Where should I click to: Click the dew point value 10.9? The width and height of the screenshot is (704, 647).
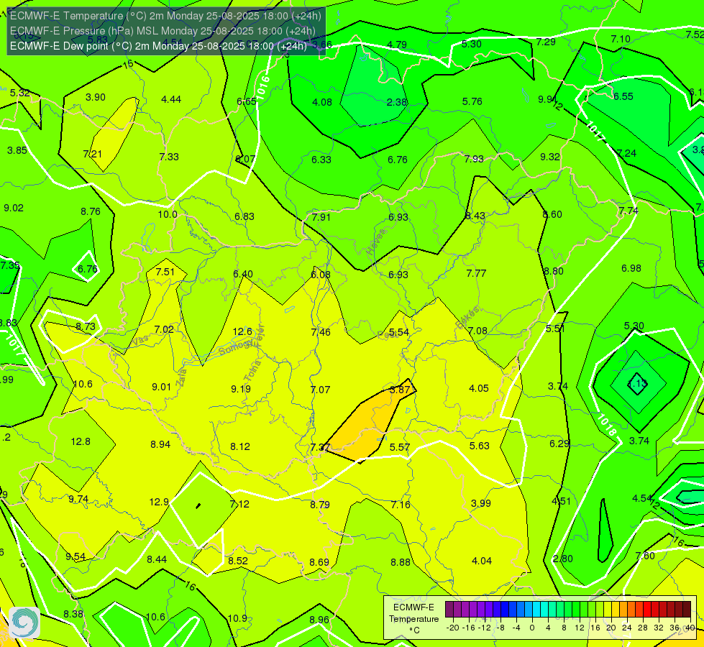(237, 618)
